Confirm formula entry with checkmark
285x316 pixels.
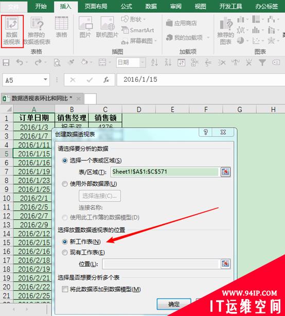point(90,80)
